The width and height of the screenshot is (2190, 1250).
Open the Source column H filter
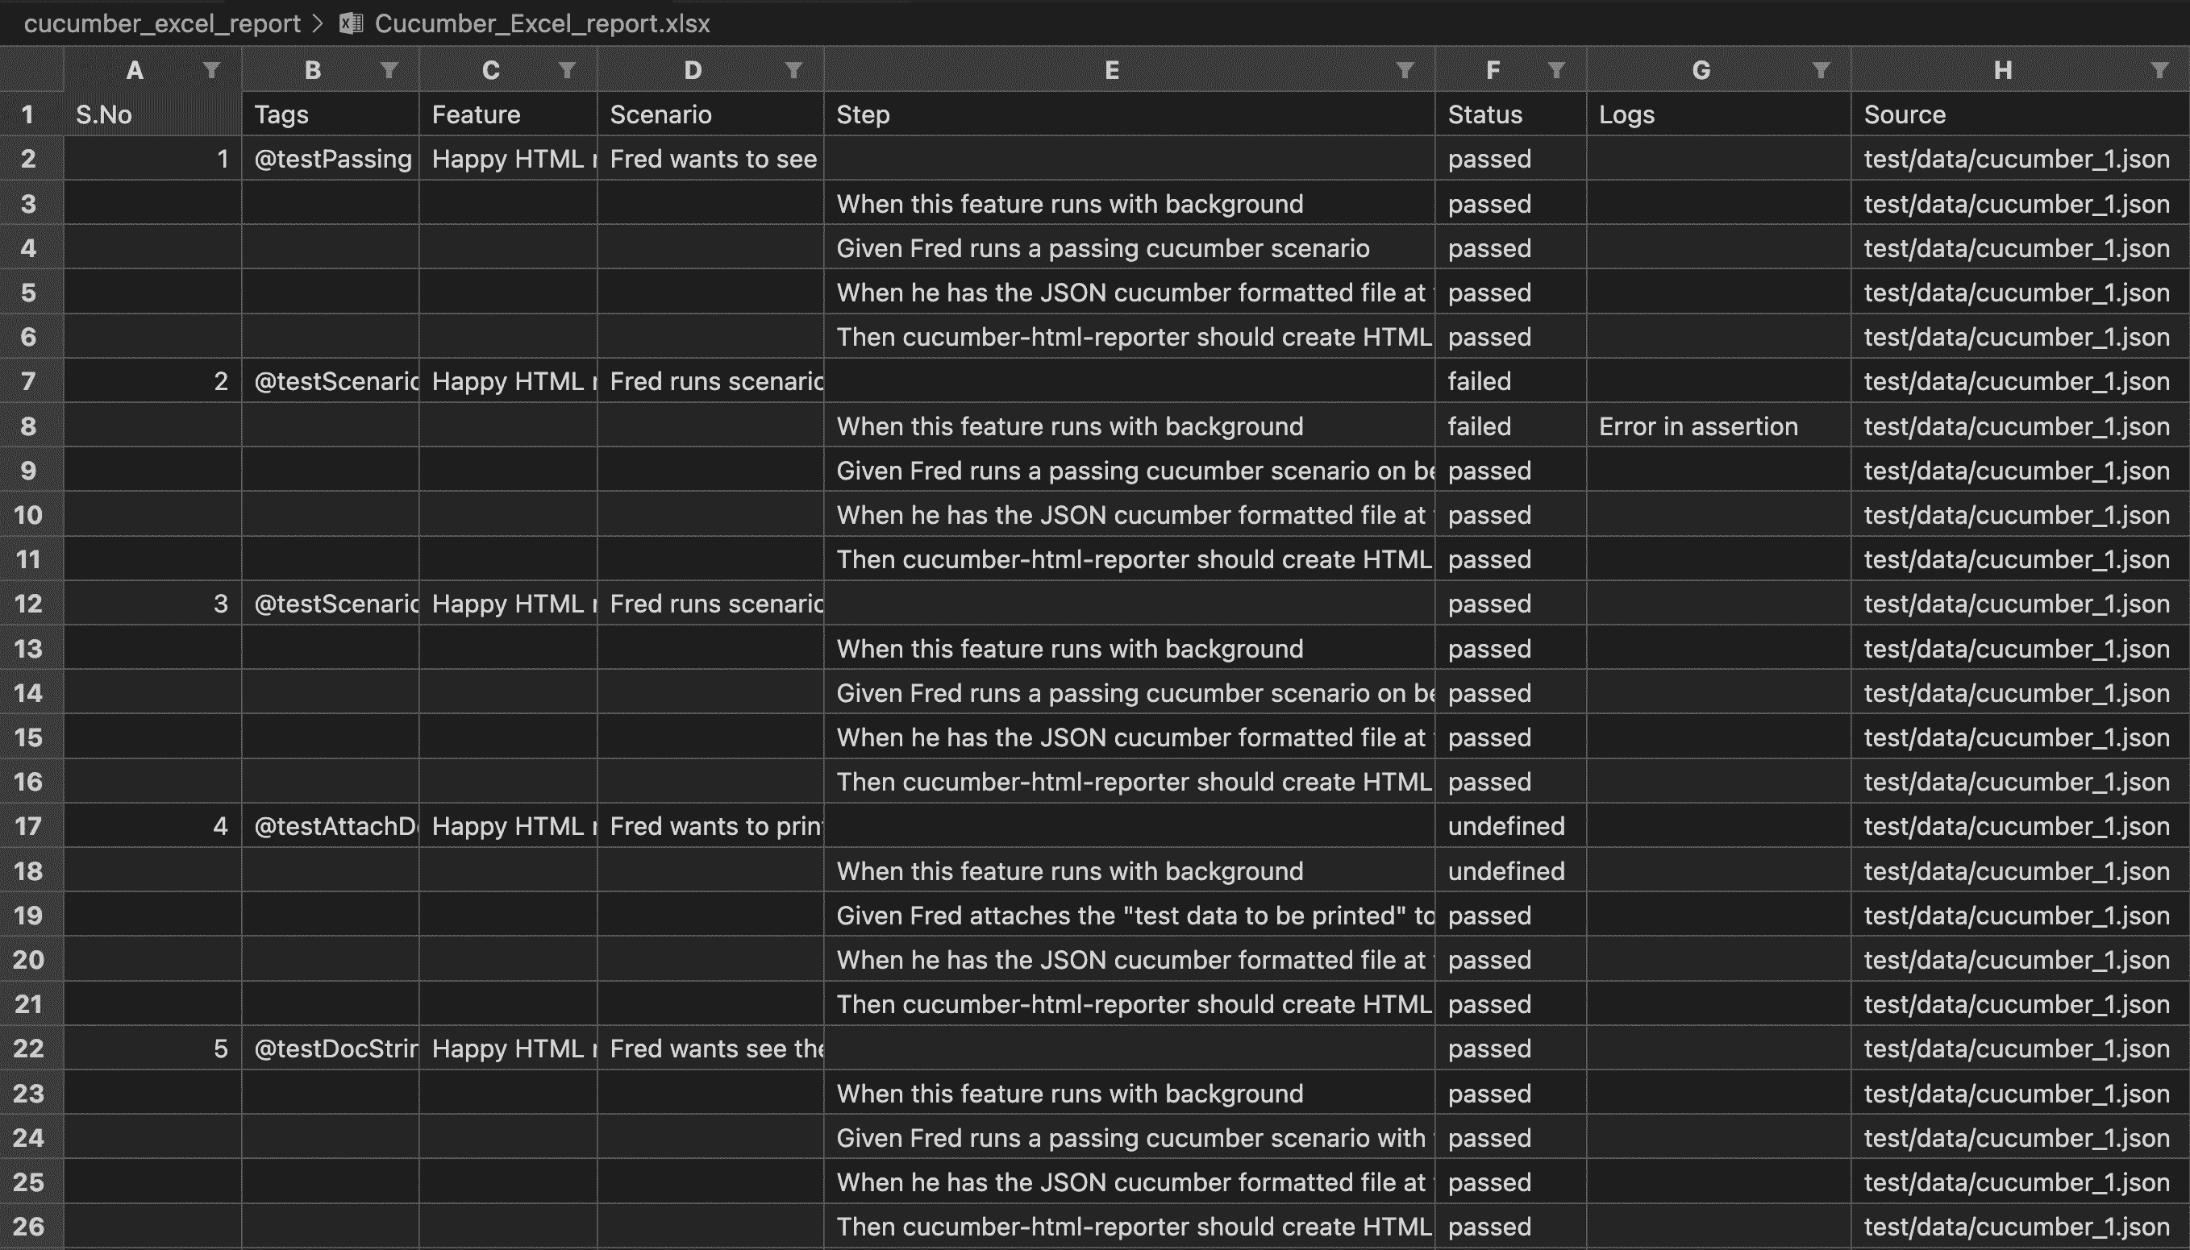2159,70
